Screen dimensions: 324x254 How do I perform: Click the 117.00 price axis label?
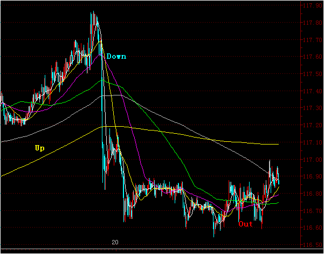click(313, 159)
